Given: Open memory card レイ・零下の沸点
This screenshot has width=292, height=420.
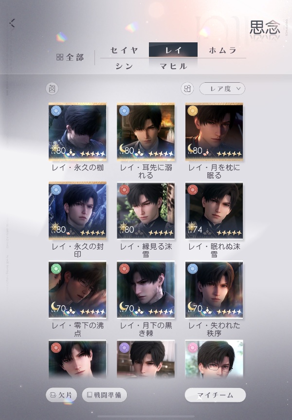Looking at the screenshot, I should (x=77, y=290).
